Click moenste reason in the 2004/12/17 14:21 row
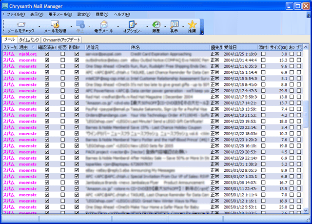 28,103
